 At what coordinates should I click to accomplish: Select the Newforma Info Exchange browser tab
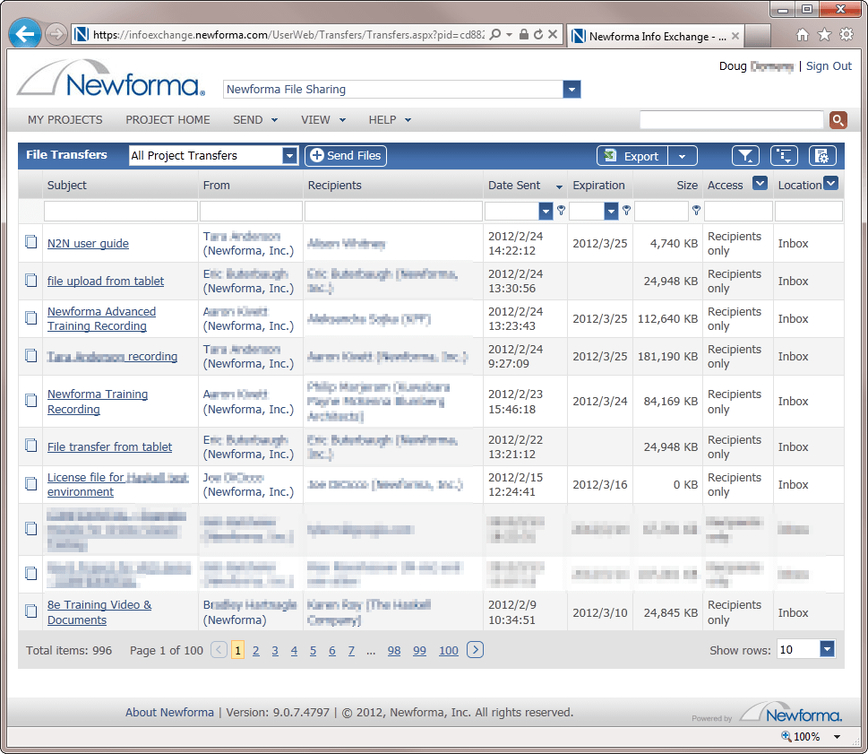tap(656, 36)
